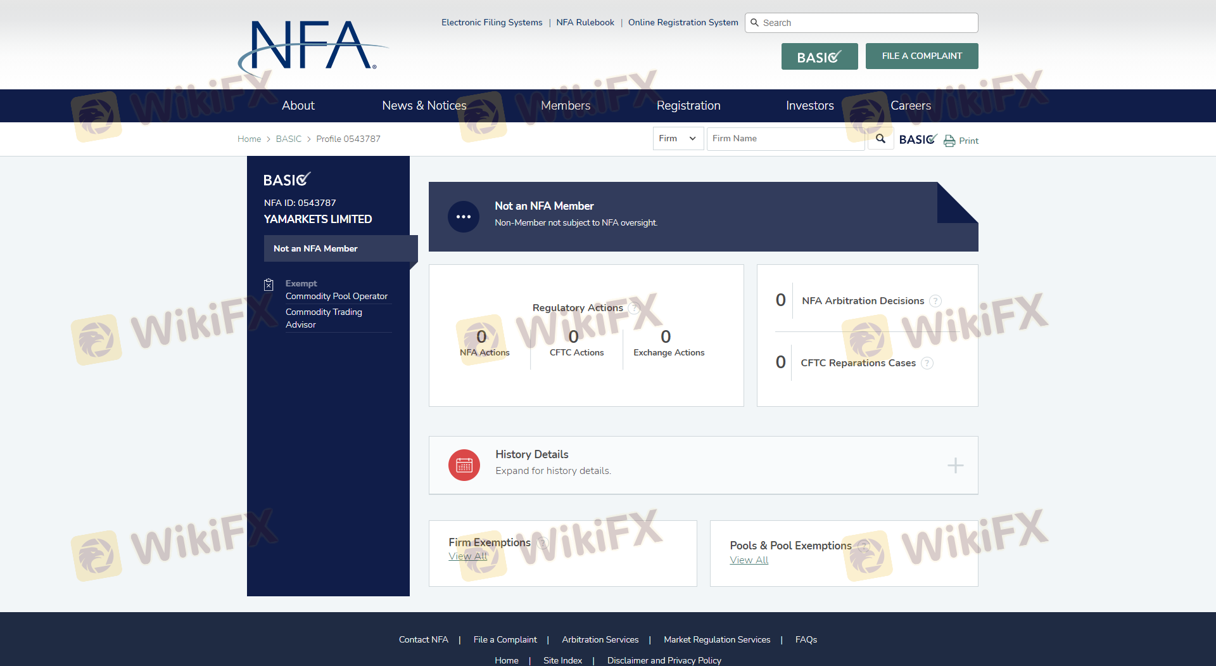The width and height of the screenshot is (1216, 666).
Task: Click the Print printer icon
Action: click(x=949, y=141)
